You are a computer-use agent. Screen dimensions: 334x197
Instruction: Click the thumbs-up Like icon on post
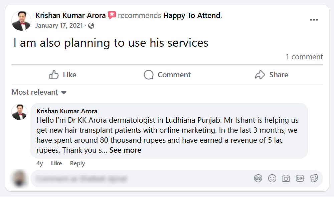coord(54,75)
